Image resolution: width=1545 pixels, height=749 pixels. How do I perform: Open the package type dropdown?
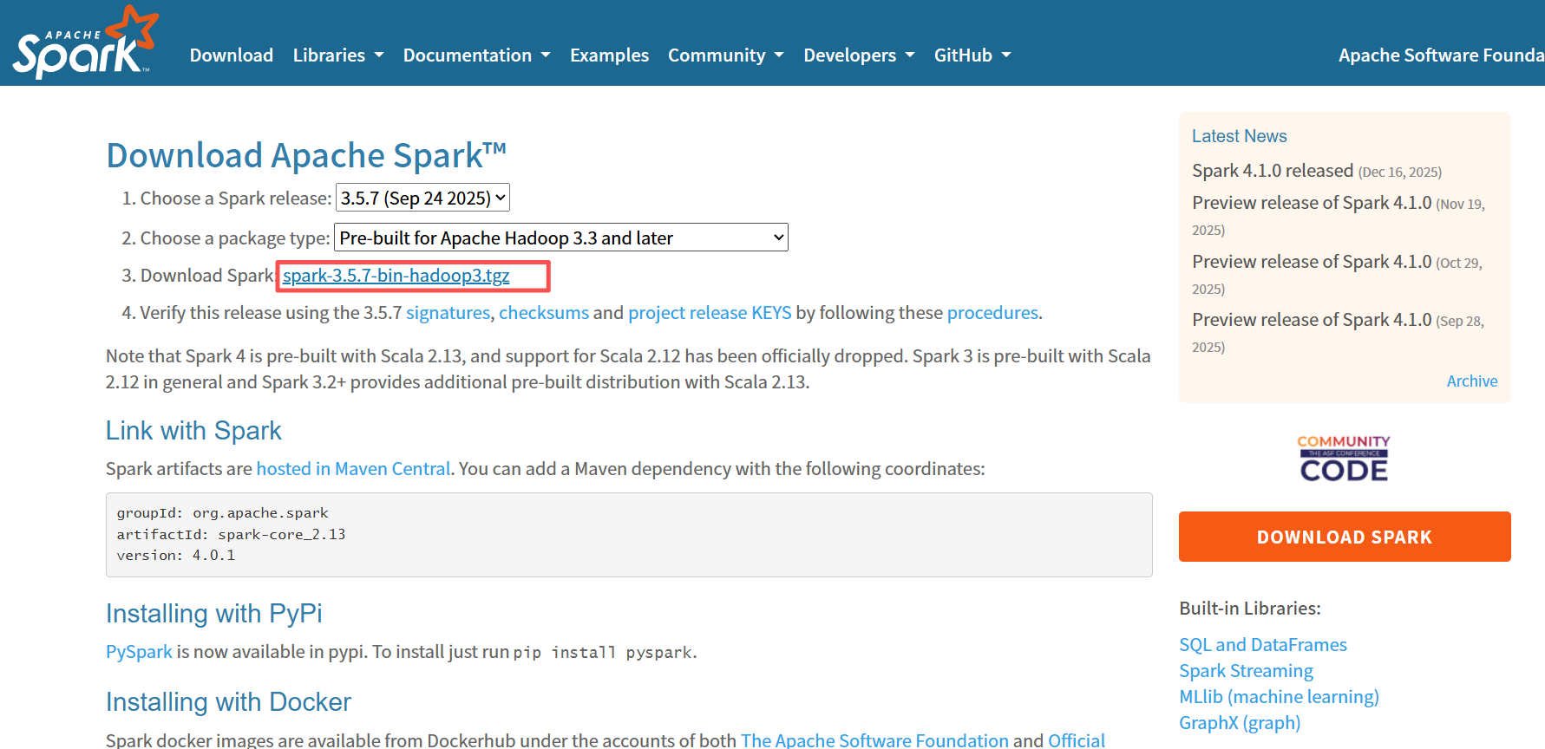(x=561, y=238)
